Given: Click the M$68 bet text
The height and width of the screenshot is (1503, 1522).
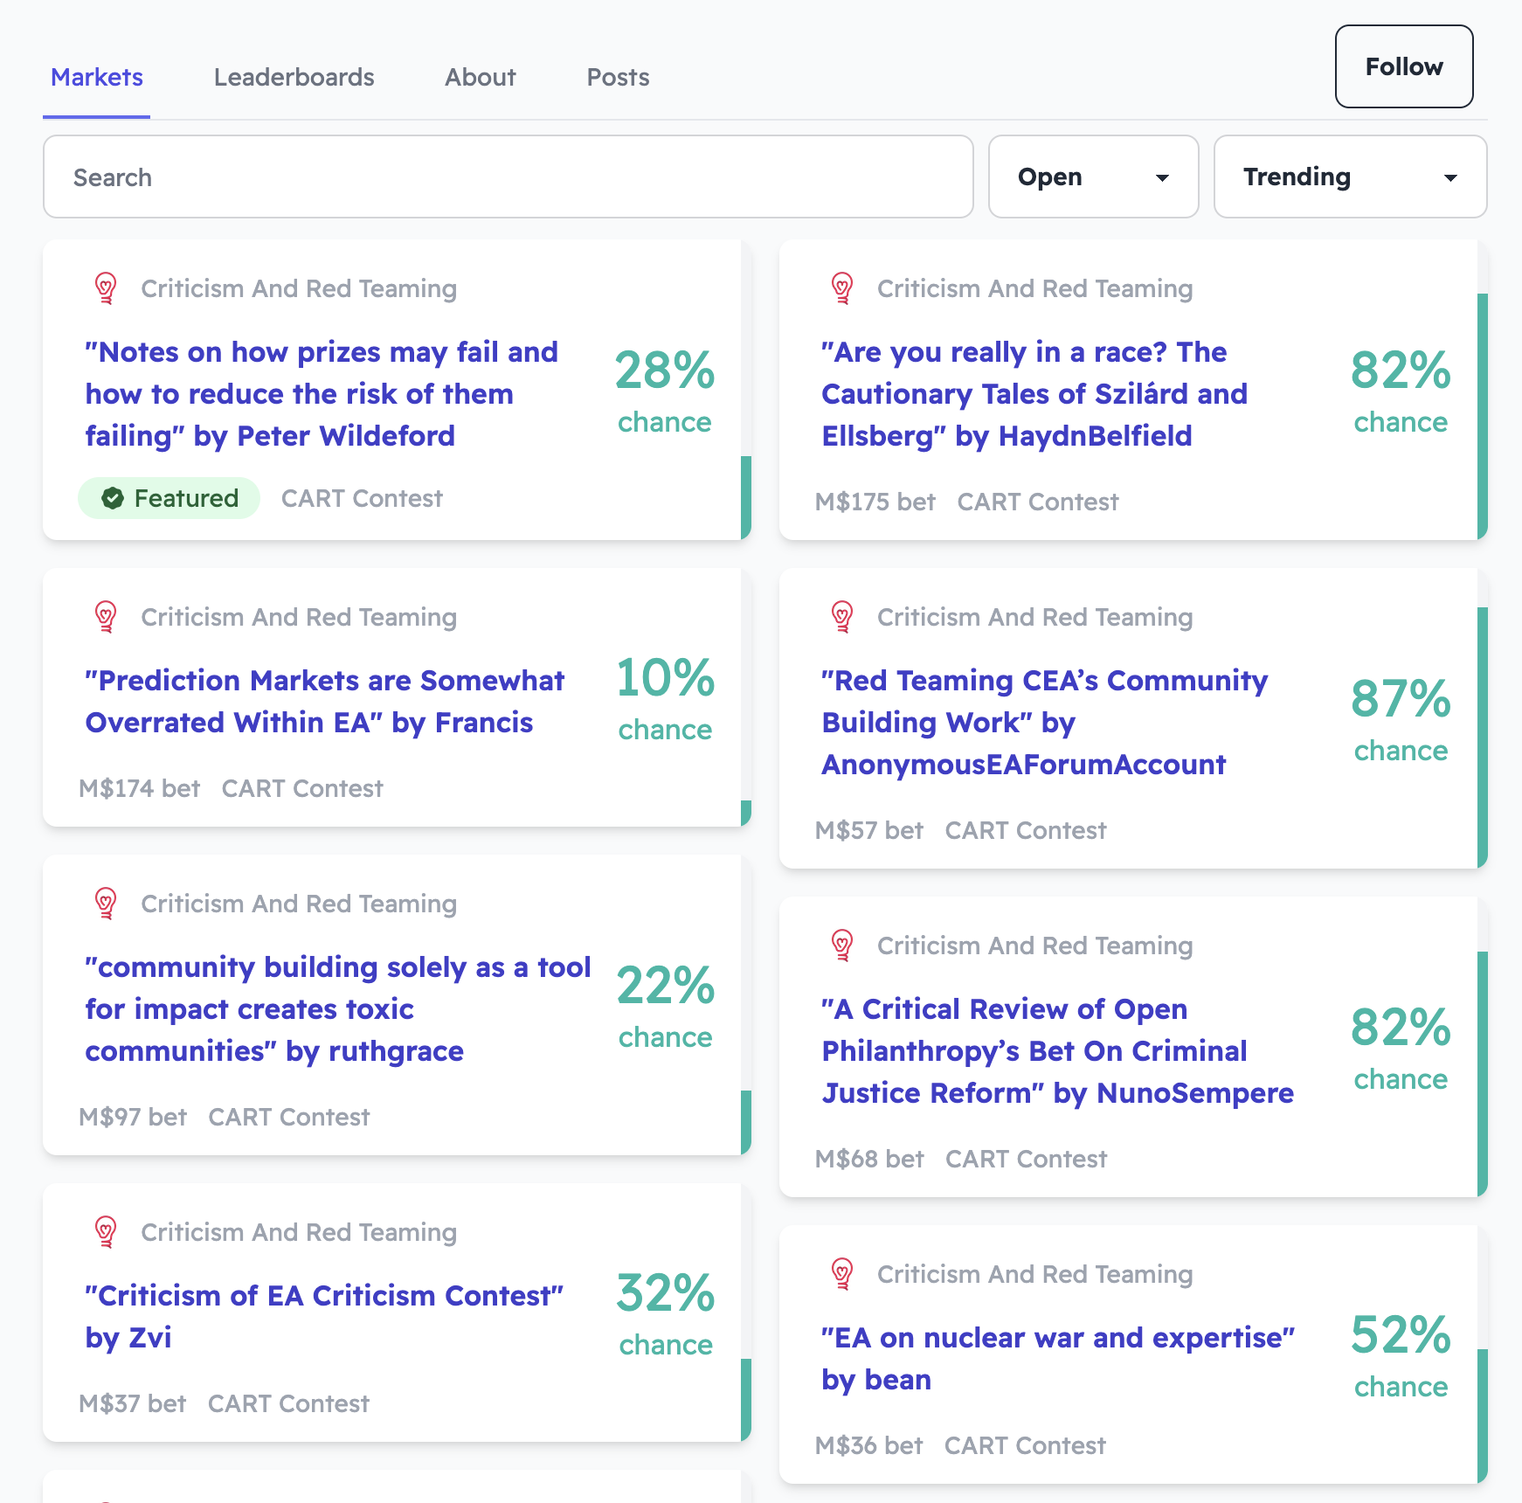Looking at the screenshot, I should (869, 1159).
